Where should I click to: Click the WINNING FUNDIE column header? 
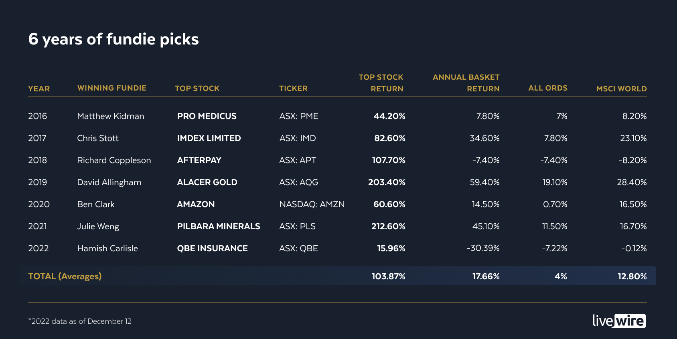(x=111, y=88)
